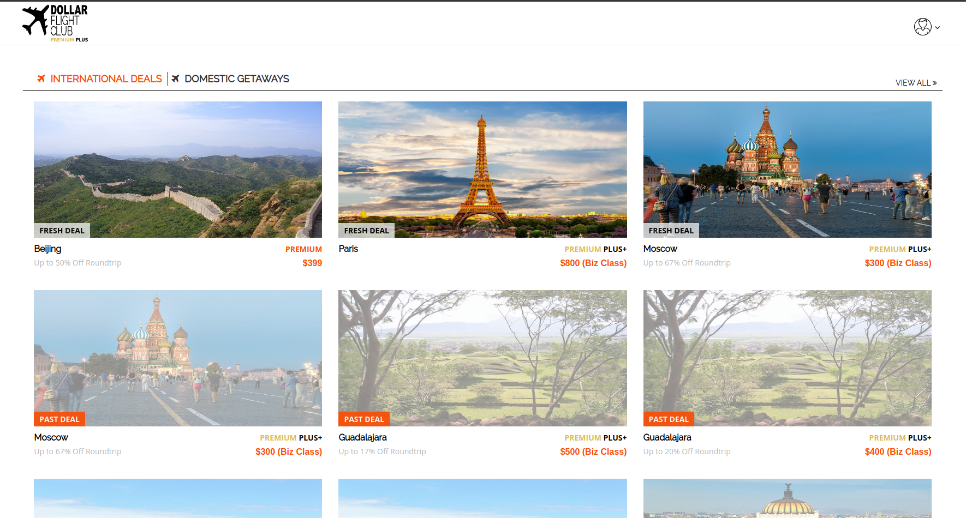Click the Fresh Deal badge on Paris

point(366,231)
